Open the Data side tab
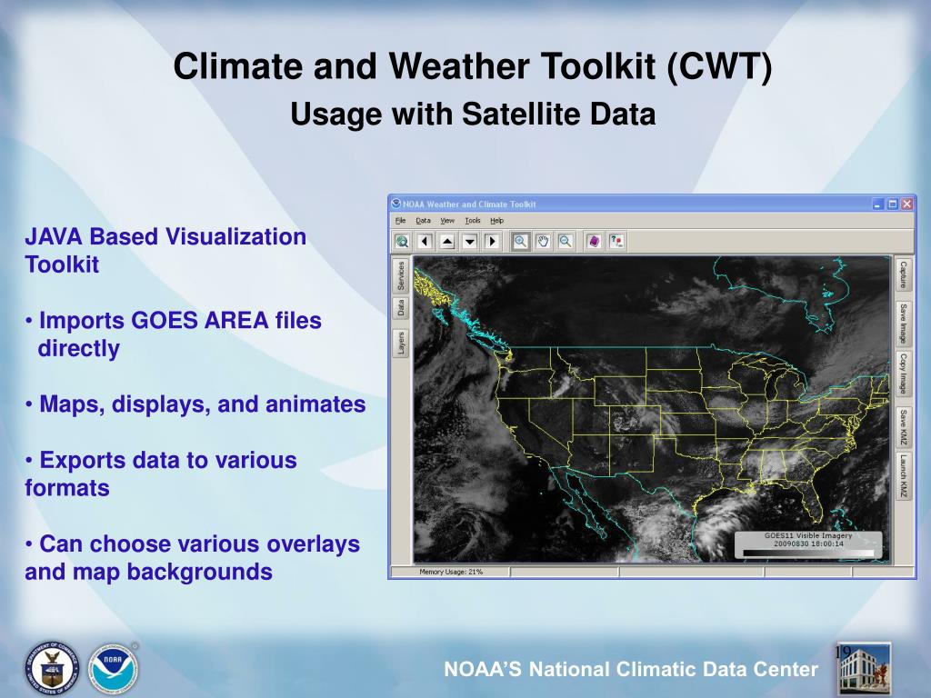Screen dimensions: 931x698 coord(401,307)
